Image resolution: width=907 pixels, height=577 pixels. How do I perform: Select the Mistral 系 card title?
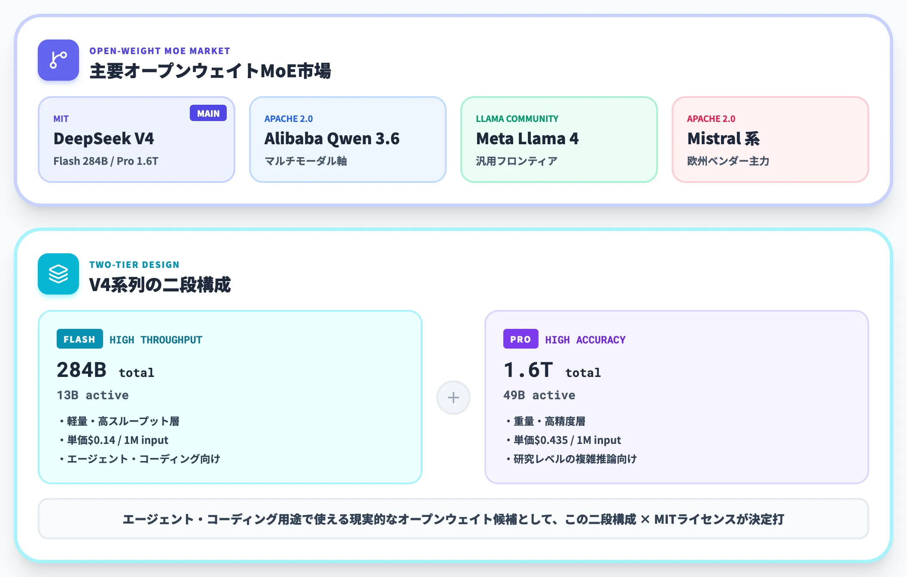click(724, 139)
